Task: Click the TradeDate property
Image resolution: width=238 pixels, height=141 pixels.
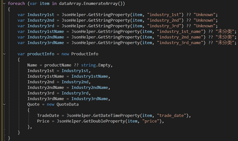Action: point(48,115)
